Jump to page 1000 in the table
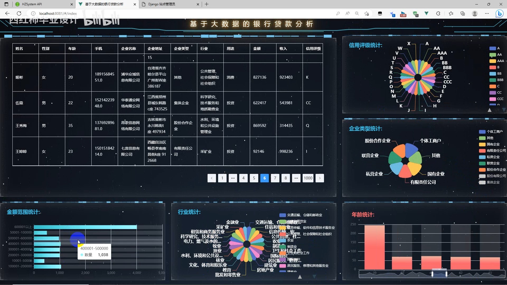Viewport: 507px width, 285px height. click(308, 178)
